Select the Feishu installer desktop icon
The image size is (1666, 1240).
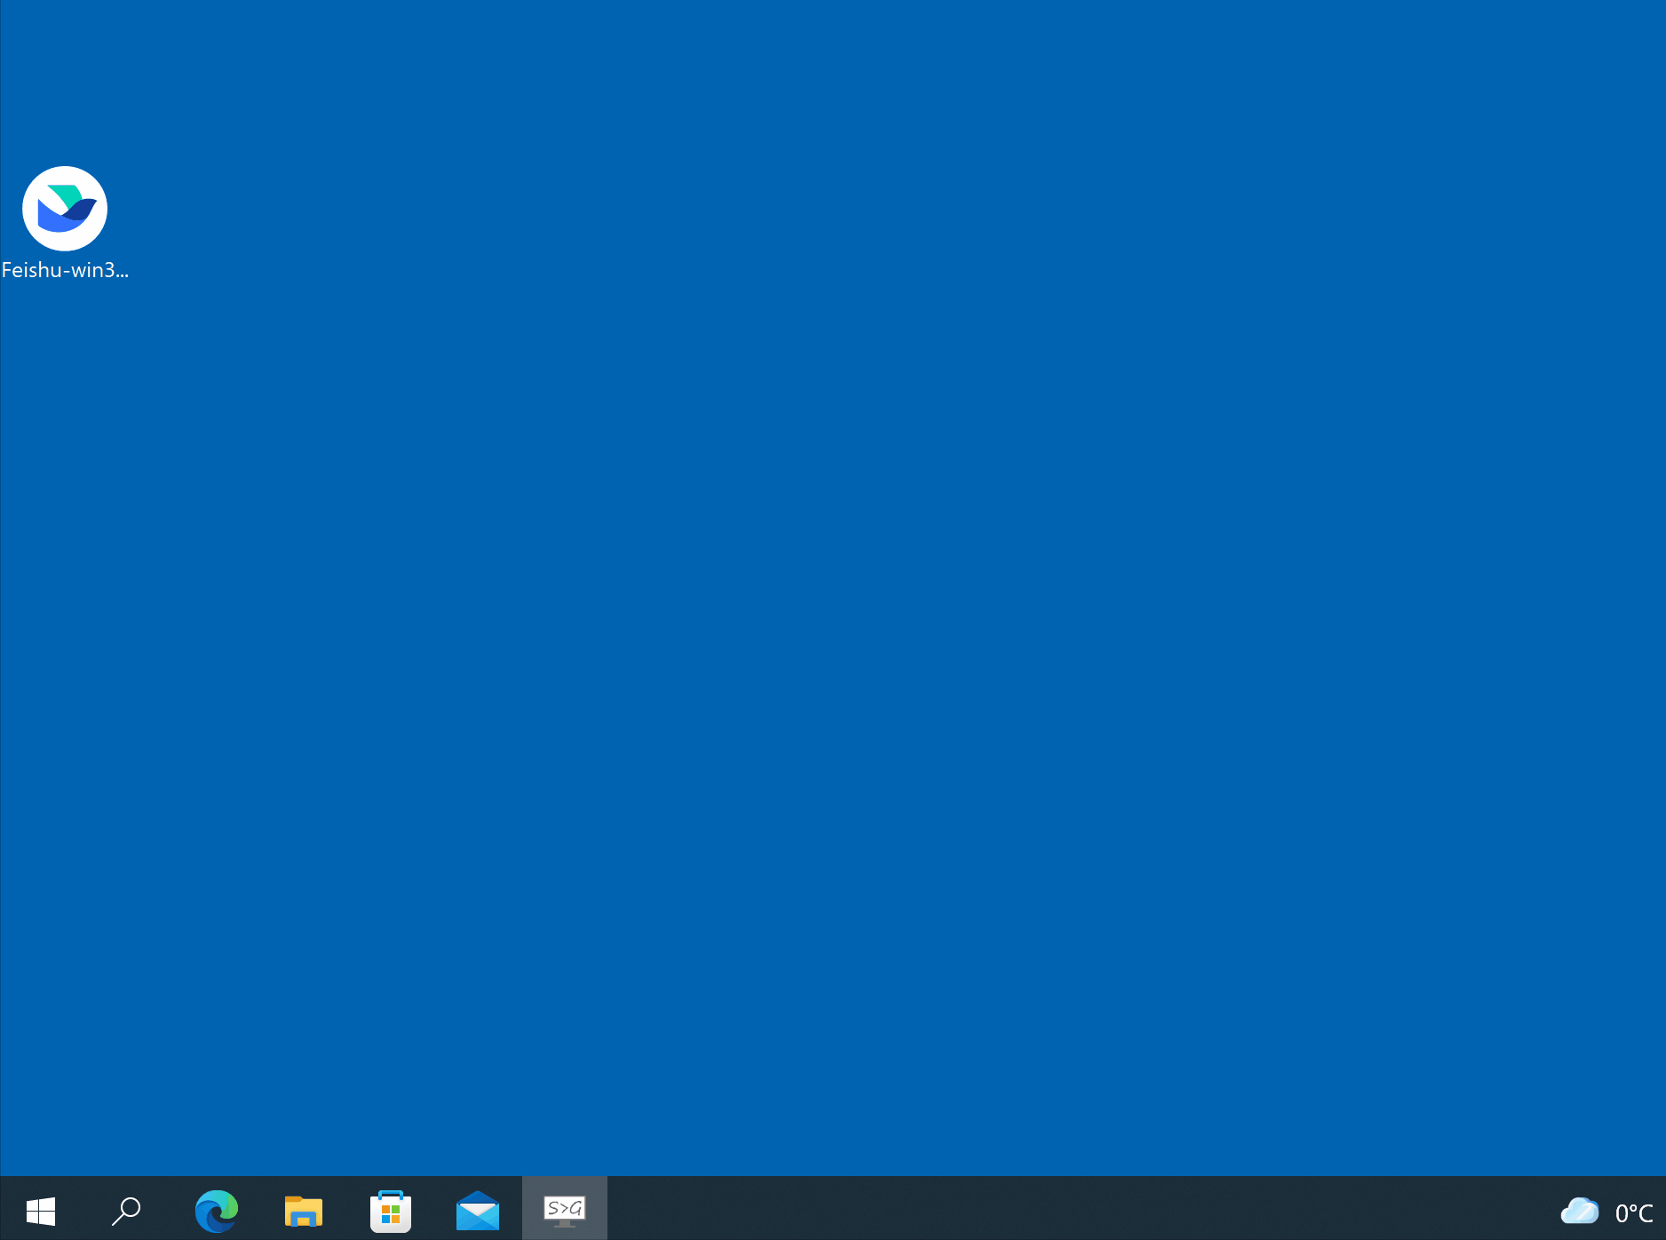click(x=65, y=209)
